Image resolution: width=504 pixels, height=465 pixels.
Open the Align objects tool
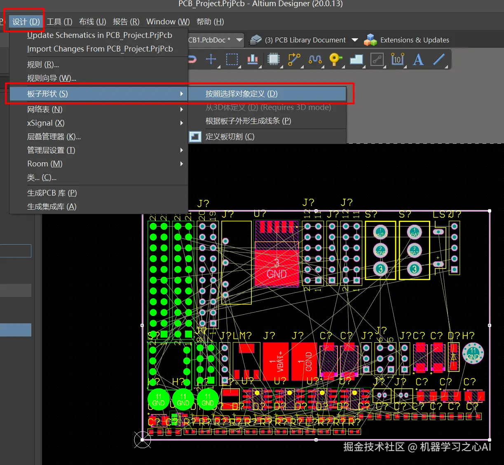pos(253,59)
